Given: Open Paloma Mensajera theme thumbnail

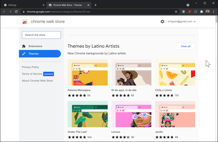Looking at the screenshot, I should pos(88,72).
